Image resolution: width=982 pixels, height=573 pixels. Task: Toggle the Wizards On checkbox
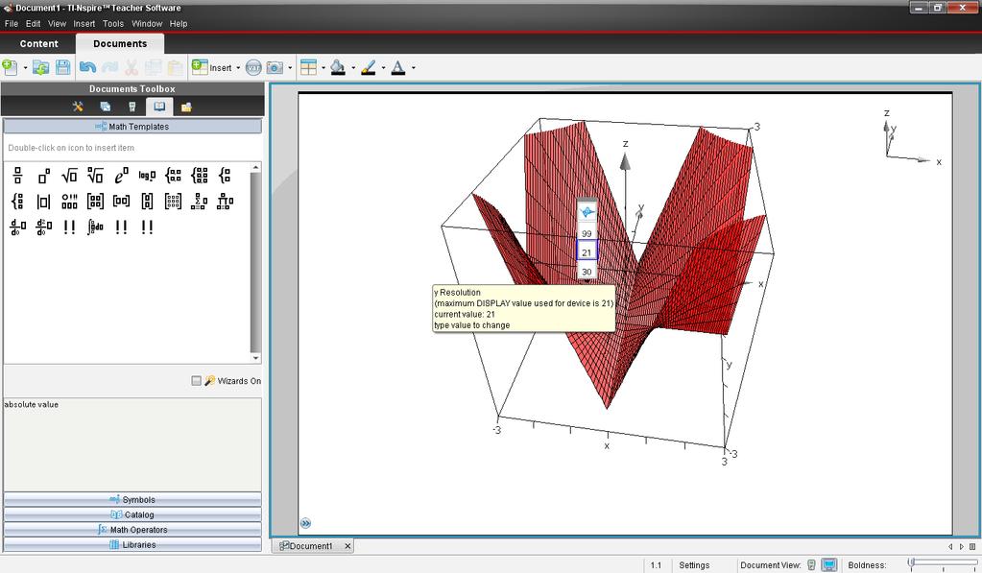196,380
